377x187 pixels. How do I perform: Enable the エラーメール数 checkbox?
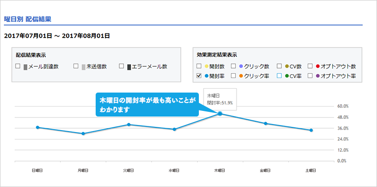[122, 66]
